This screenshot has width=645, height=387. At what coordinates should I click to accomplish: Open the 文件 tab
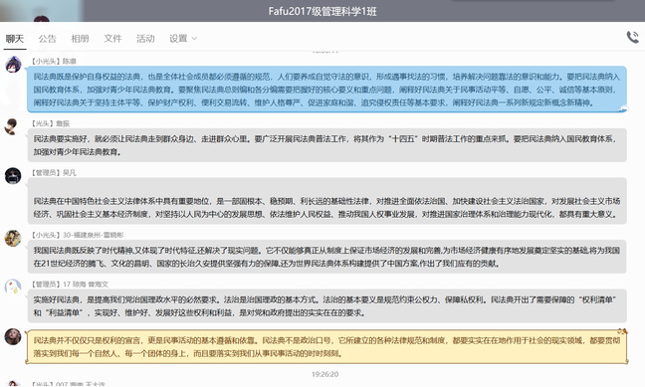click(x=112, y=39)
